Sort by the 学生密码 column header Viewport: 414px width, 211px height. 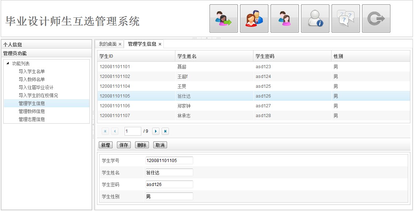tap(292, 56)
